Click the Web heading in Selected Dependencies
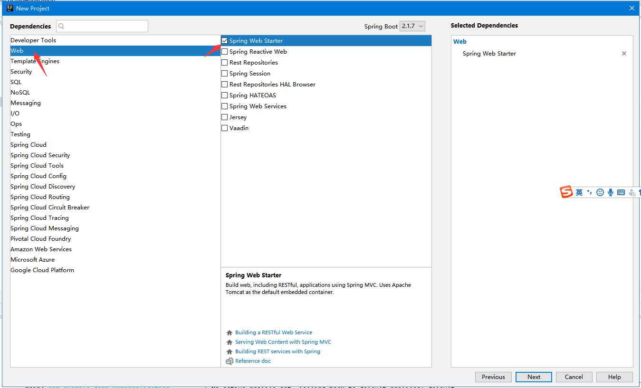The width and height of the screenshot is (641, 388). pyautogui.click(x=460, y=42)
